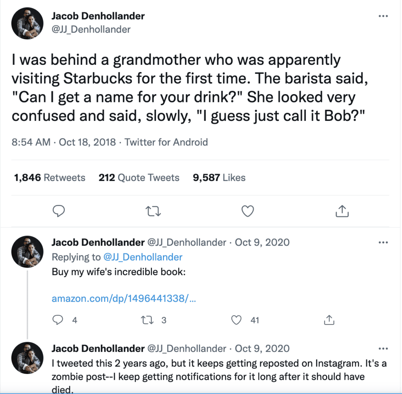Screen dimensions: 402x394
Task: Open more options on main tweet
Action: click(383, 16)
